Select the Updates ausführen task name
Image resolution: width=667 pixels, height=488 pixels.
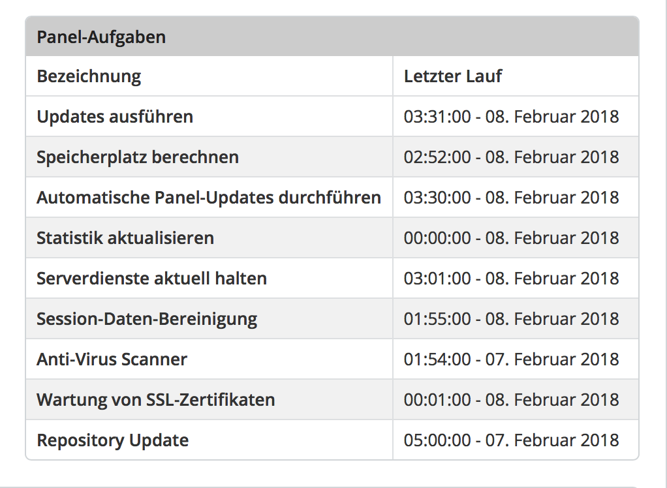[115, 117]
